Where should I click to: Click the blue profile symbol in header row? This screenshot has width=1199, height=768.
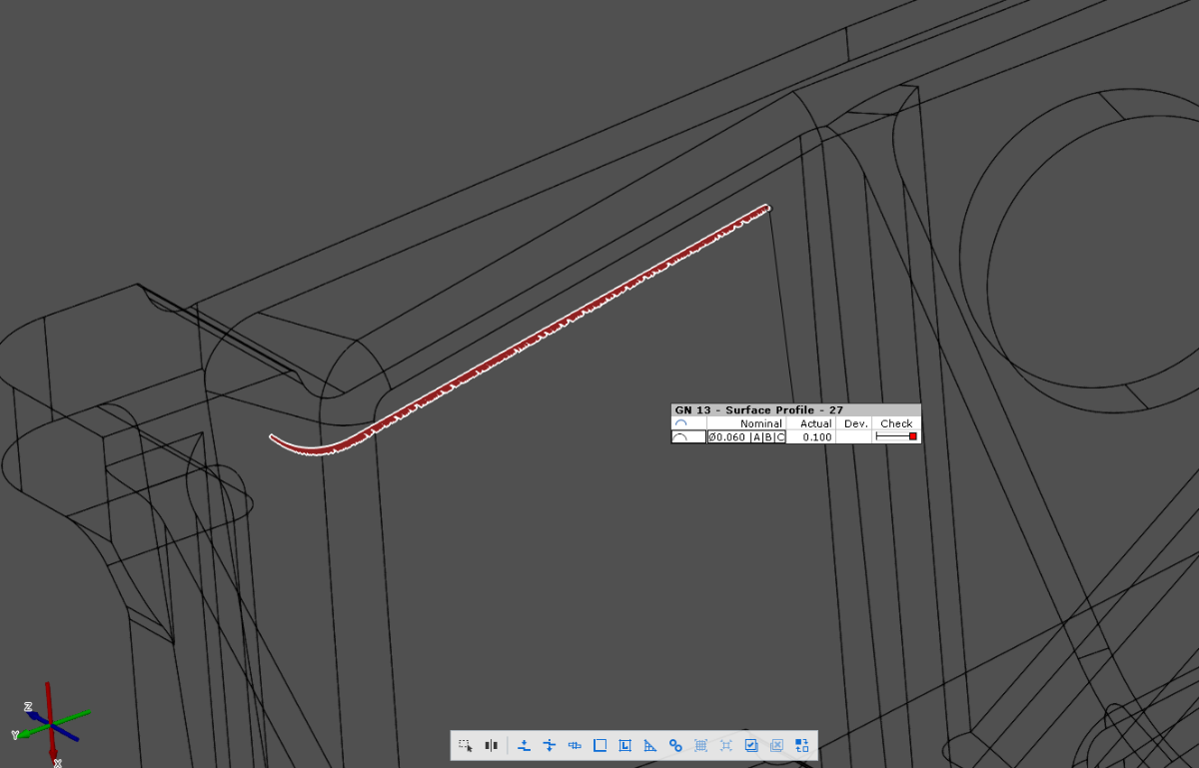point(681,423)
